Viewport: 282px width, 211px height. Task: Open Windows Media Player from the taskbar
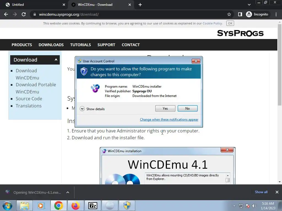41,206
